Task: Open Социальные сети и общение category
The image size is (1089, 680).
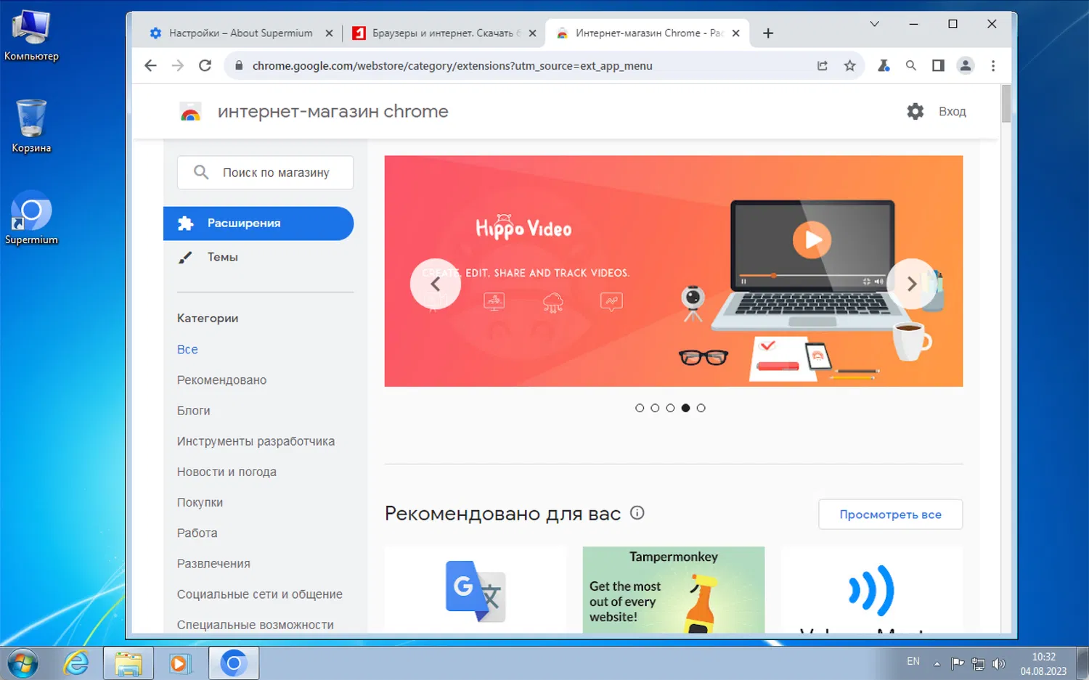Action: (259, 594)
